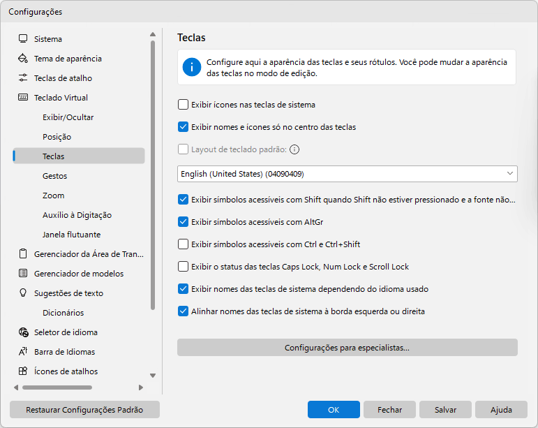
Task: Select Ícones de atalhos entry
Action: click(x=79, y=371)
